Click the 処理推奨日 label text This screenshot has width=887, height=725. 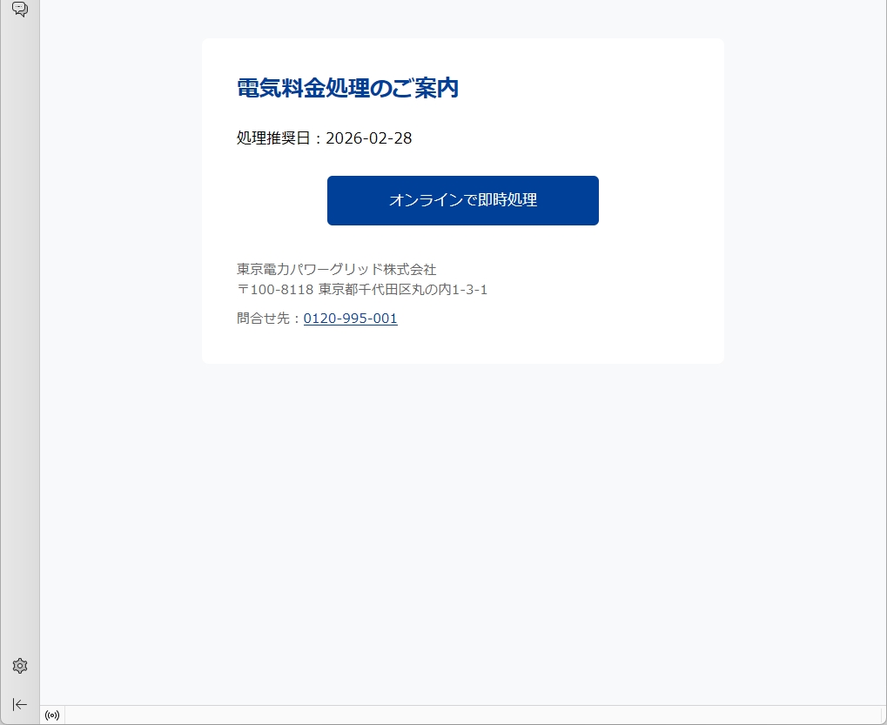(274, 138)
